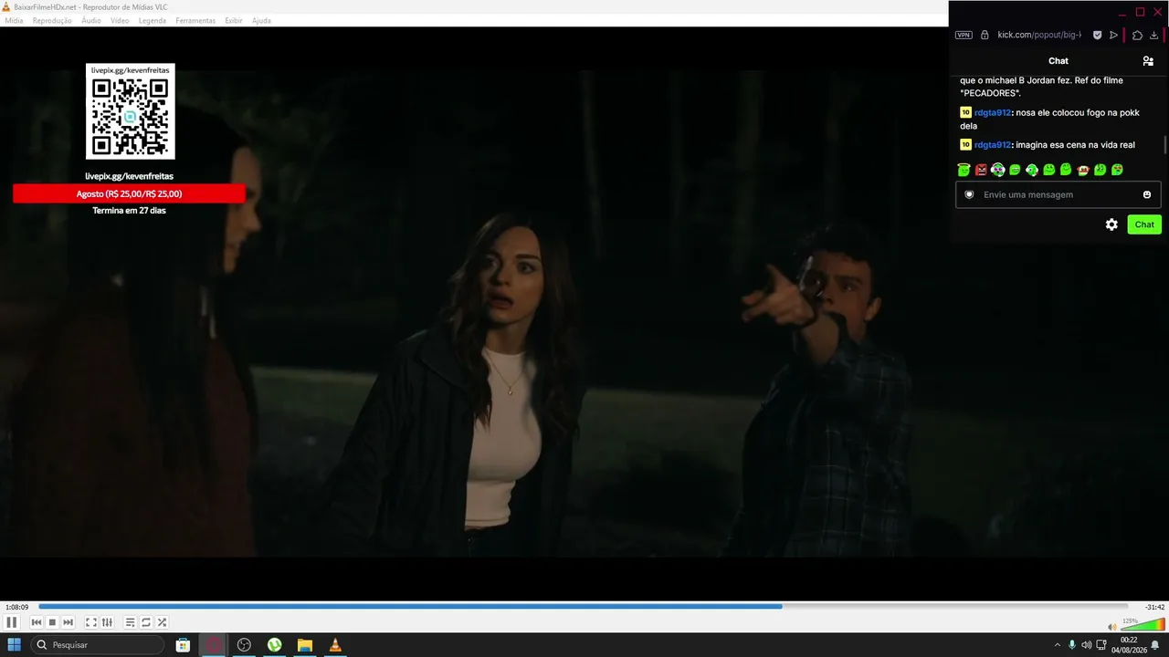Open the Mídia menu in VLC
Viewport: 1169px width, 657px height.
point(14,20)
